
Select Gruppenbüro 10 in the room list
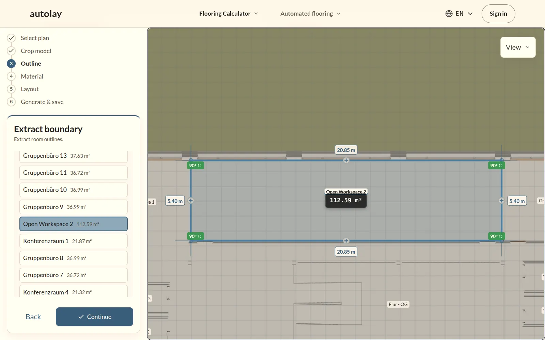74,190
